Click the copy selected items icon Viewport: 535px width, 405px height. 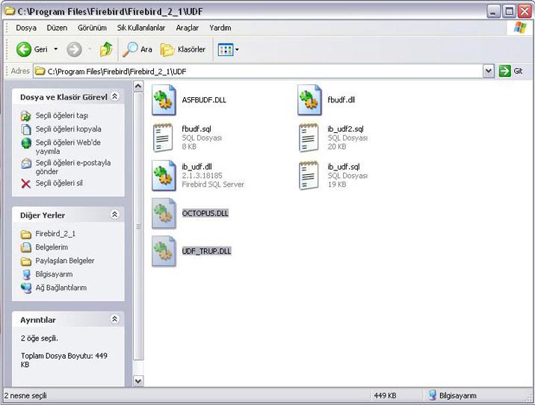[26, 130]
